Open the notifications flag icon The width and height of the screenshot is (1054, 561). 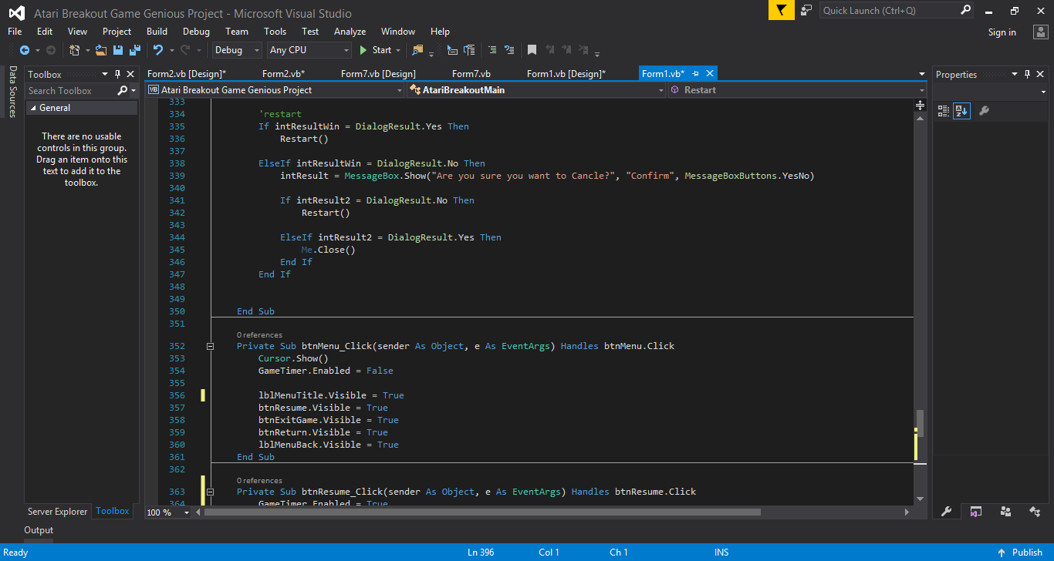782,11
